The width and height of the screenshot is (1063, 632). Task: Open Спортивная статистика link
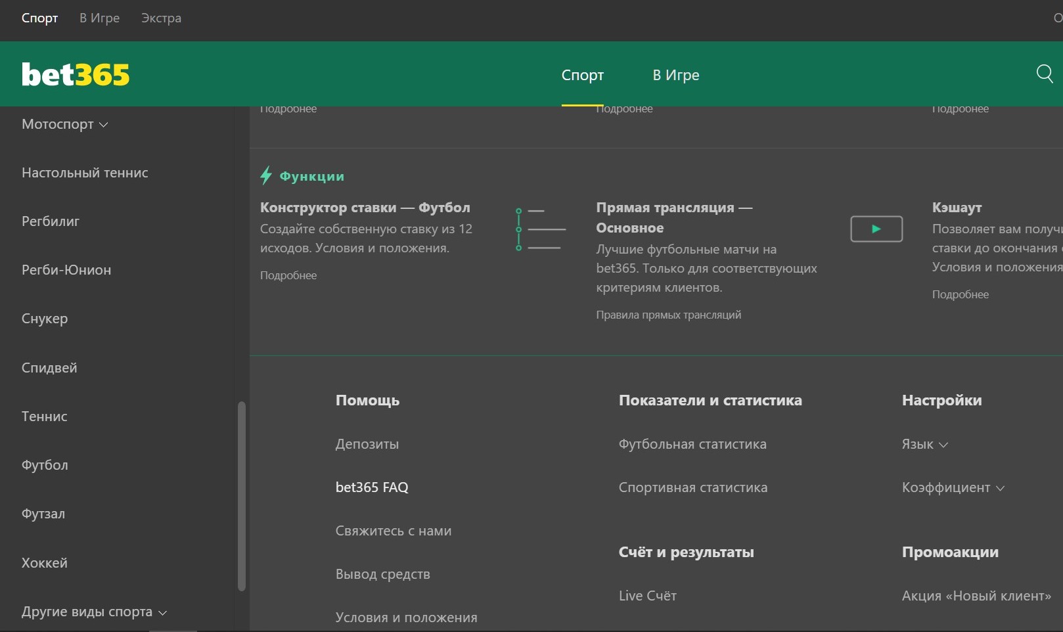pos(693,487)
